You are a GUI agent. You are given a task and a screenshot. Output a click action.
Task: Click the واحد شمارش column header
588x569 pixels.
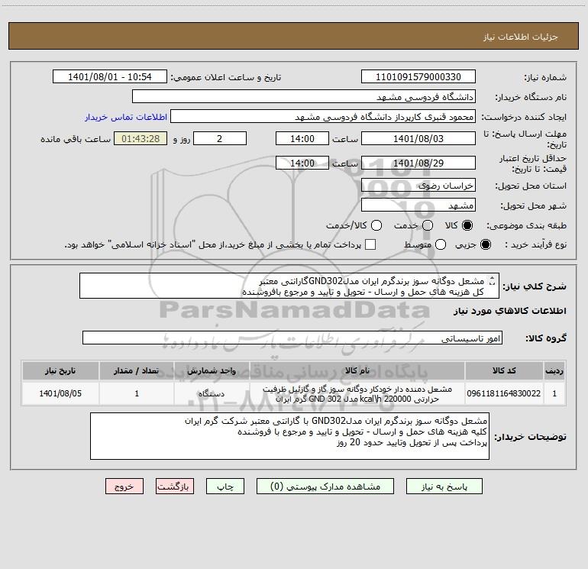(212, 370)
